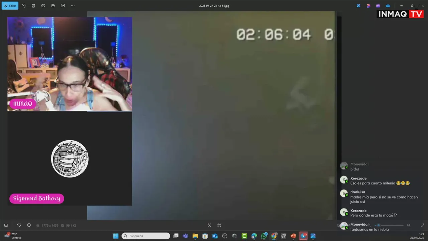Open the OneDrive cloud icon in title bar
This screenshot has width=428, height=241.
(x=388, y=6)
